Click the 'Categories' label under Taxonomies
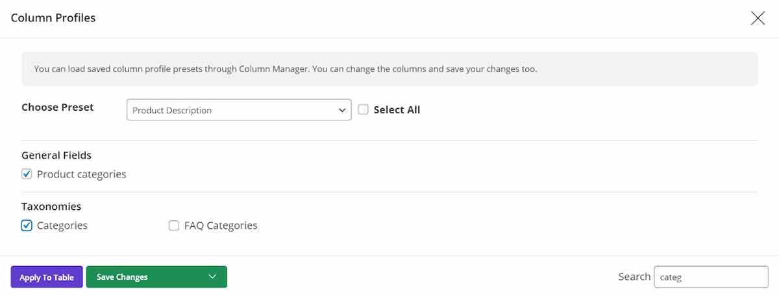Viewport: 779px width, 296px height. click(x=62, y=226)
